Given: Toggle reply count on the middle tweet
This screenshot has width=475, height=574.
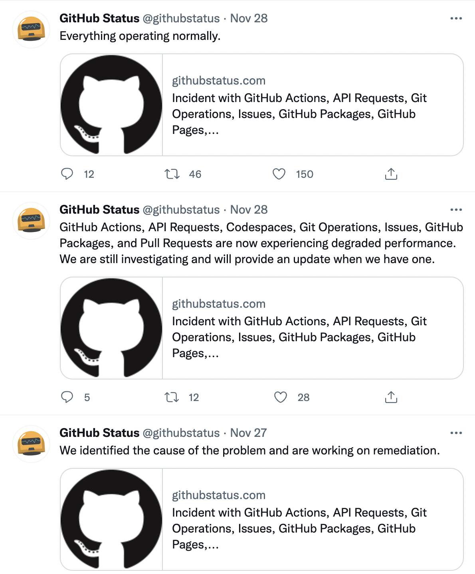Looking at the screenshot, I should 68,397.
